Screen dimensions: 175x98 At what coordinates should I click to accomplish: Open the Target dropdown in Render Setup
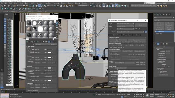tap(125, 24)
